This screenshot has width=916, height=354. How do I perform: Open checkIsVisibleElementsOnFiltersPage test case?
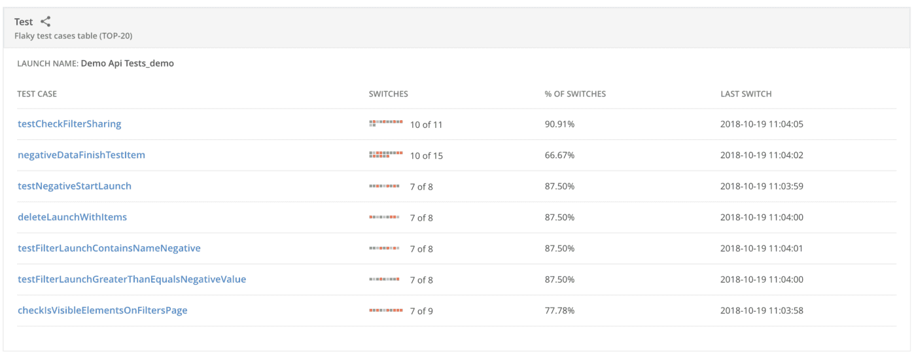[x=103, y=311]
